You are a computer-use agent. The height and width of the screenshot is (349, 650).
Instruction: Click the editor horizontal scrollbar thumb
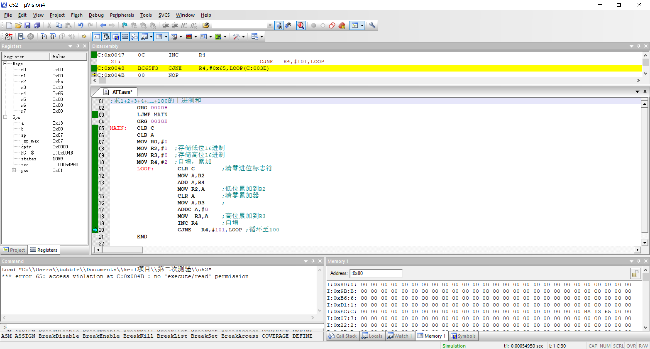[122, 250]
